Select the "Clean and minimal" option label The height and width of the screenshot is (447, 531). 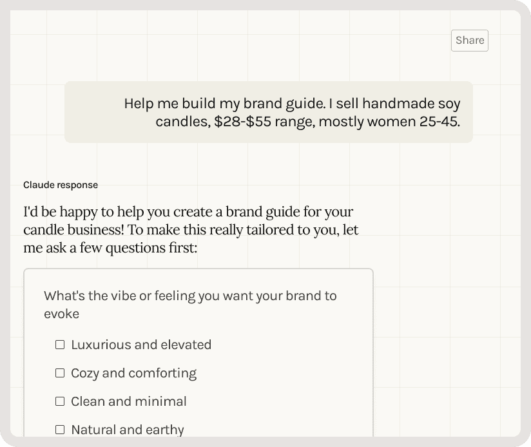[128, 401]
